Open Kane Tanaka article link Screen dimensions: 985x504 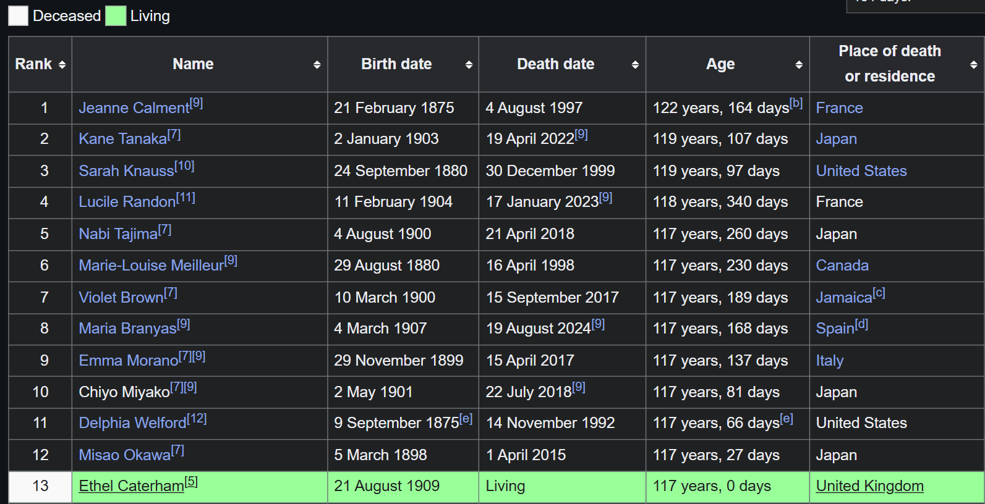point(123,139)
